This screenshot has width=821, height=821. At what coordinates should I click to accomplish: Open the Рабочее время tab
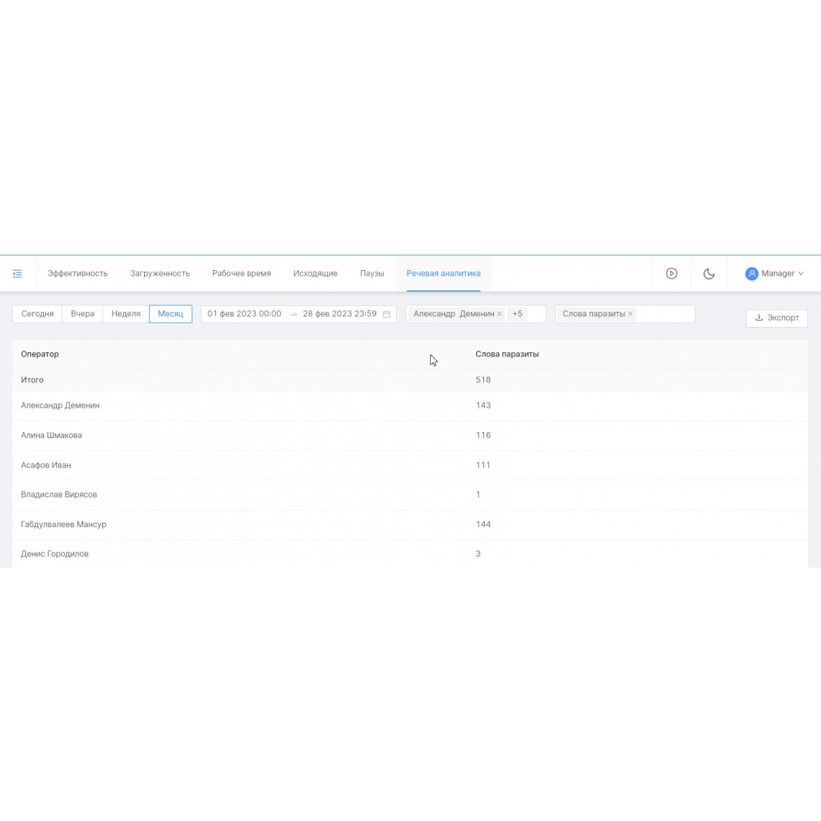click(x=241, y=274)
